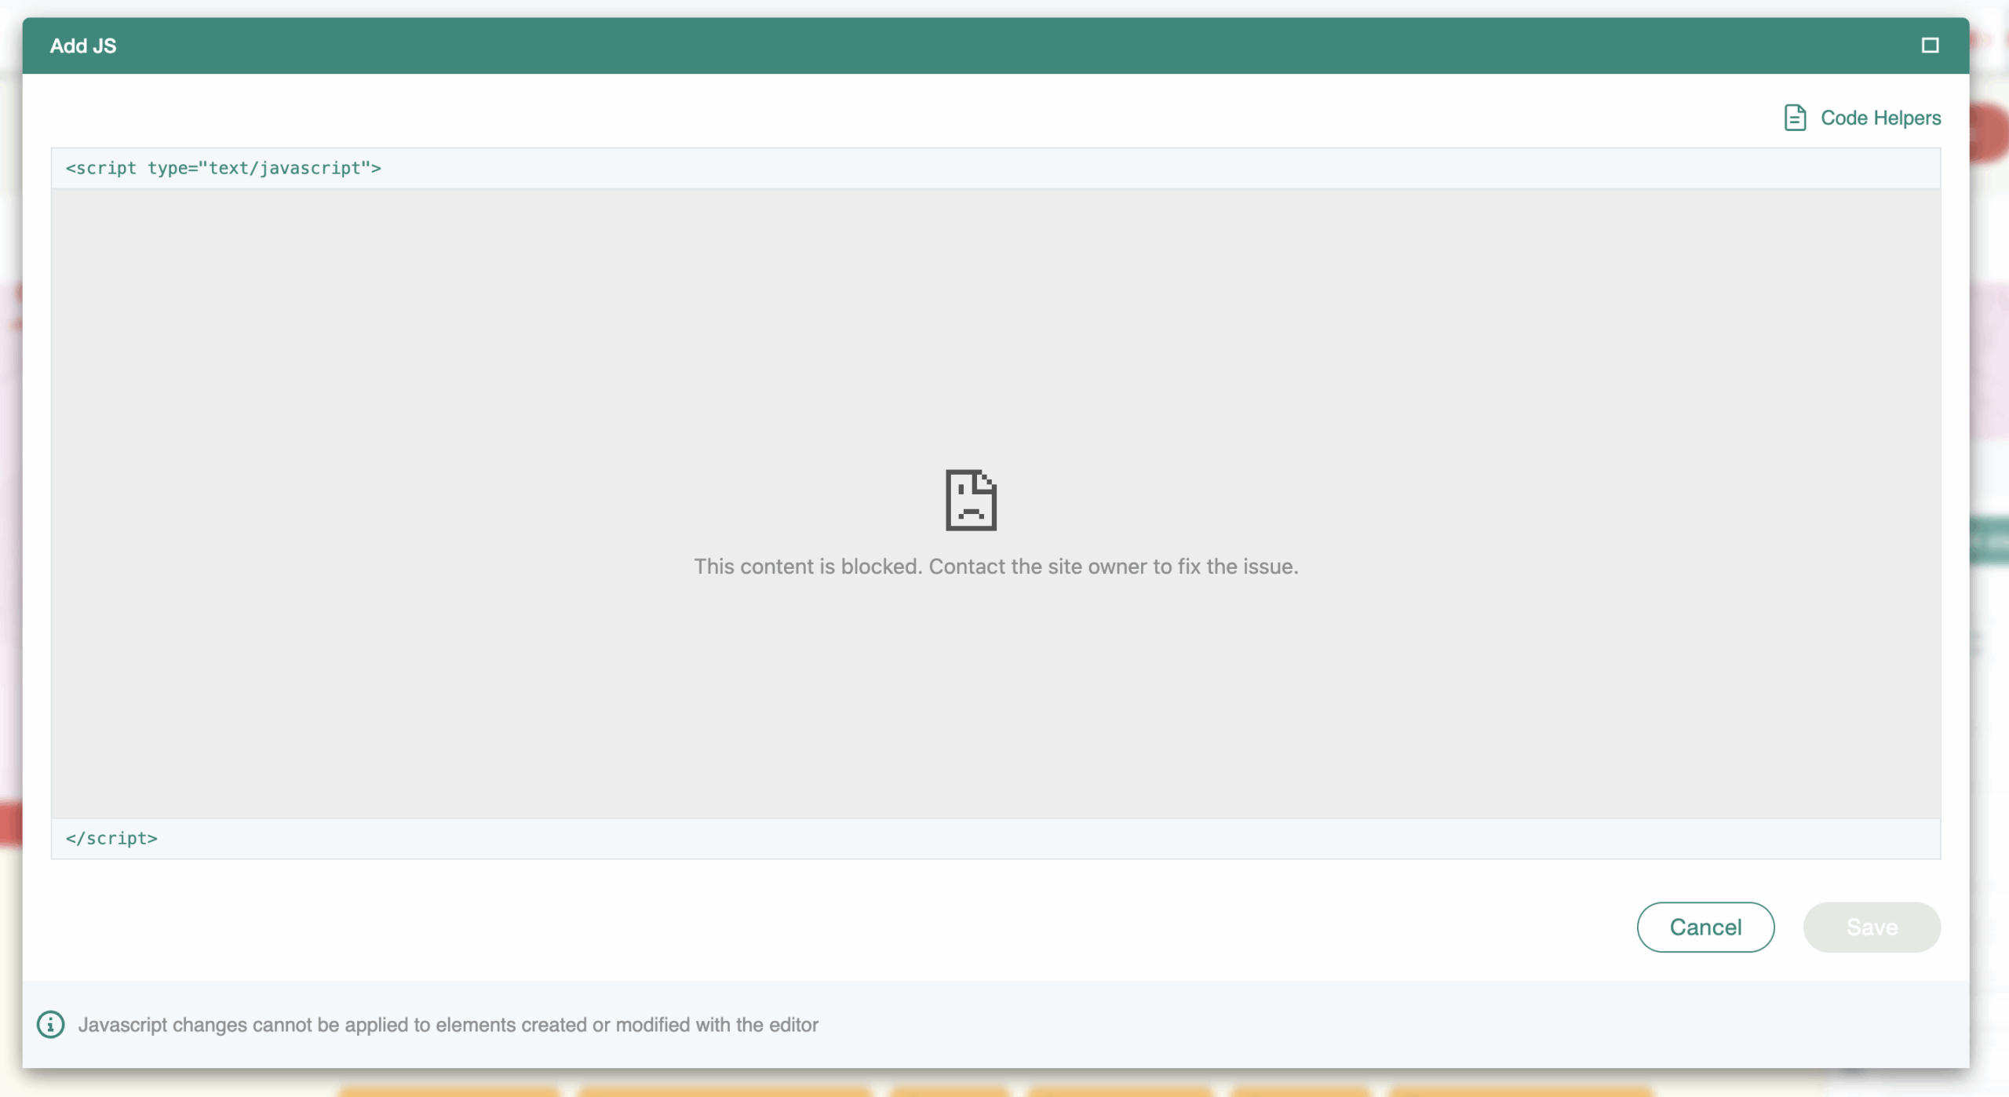Select the last orange tab at the bottom
Image resolution: width=2009 pixels, height=1097 pixels.
tap(1521, 1091)
